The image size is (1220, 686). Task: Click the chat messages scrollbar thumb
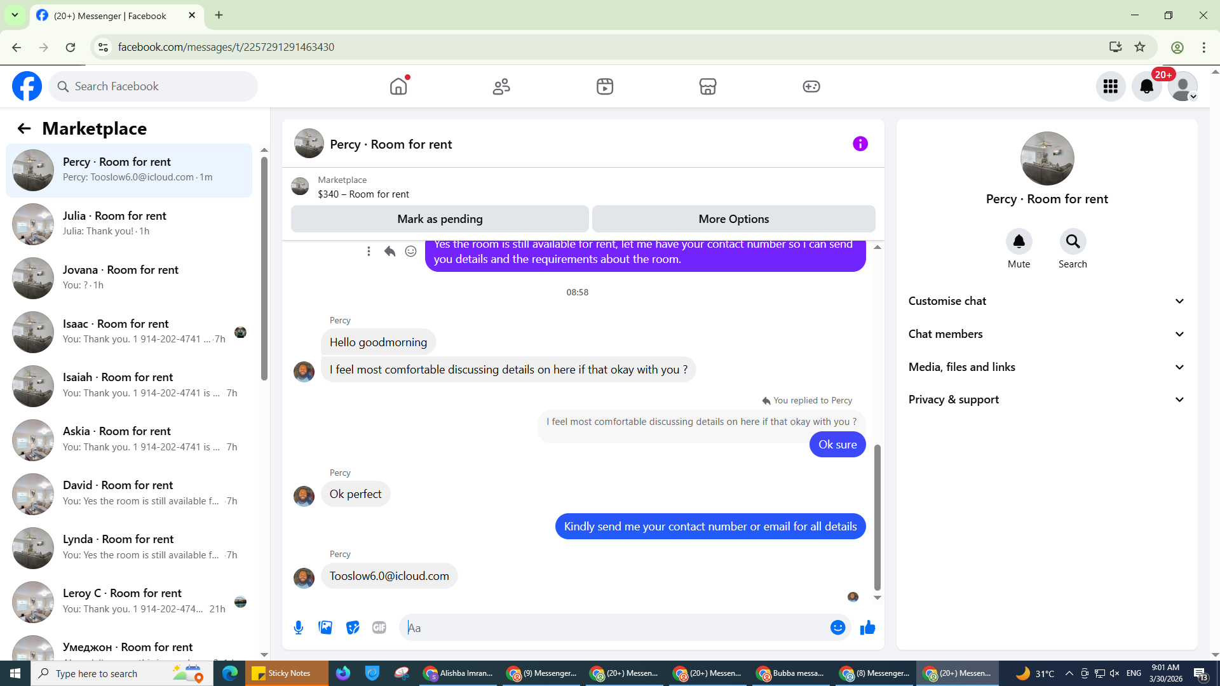878,517
